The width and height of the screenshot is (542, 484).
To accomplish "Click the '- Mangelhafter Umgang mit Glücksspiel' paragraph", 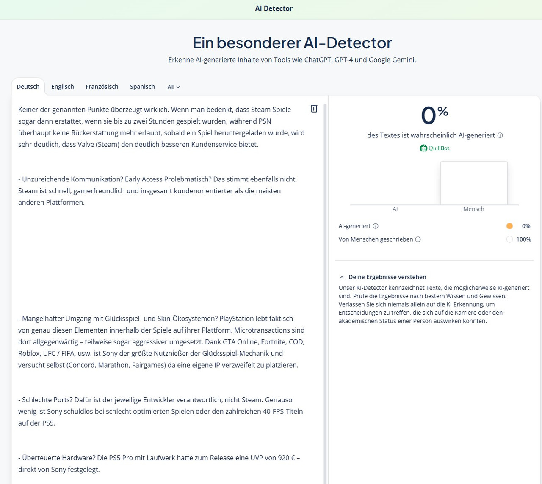I will 161,342.
